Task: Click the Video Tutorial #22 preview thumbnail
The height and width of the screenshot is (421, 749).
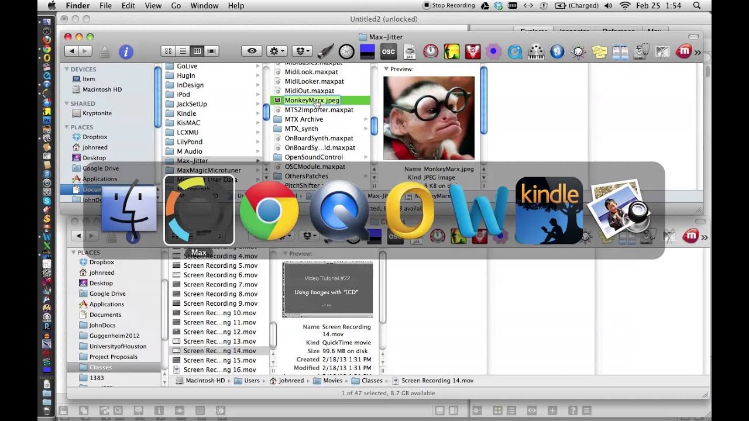Action: coord(328,290)
